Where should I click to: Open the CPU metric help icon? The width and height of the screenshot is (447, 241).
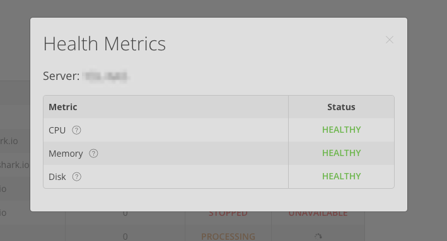coord(76,130)
